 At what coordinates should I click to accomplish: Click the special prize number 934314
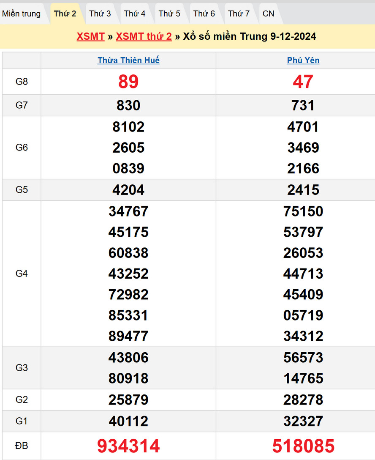[x=128, y=446]
